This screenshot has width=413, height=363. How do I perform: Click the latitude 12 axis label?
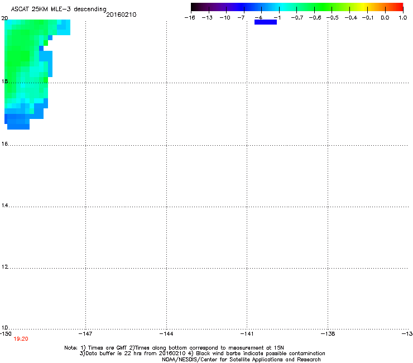[x=4, y=266]
